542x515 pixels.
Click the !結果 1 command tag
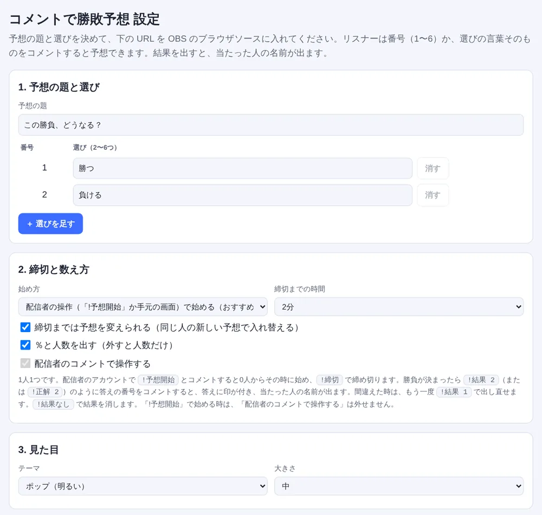coord(454,392)
